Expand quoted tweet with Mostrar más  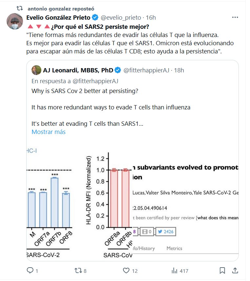tap(49, 132)
